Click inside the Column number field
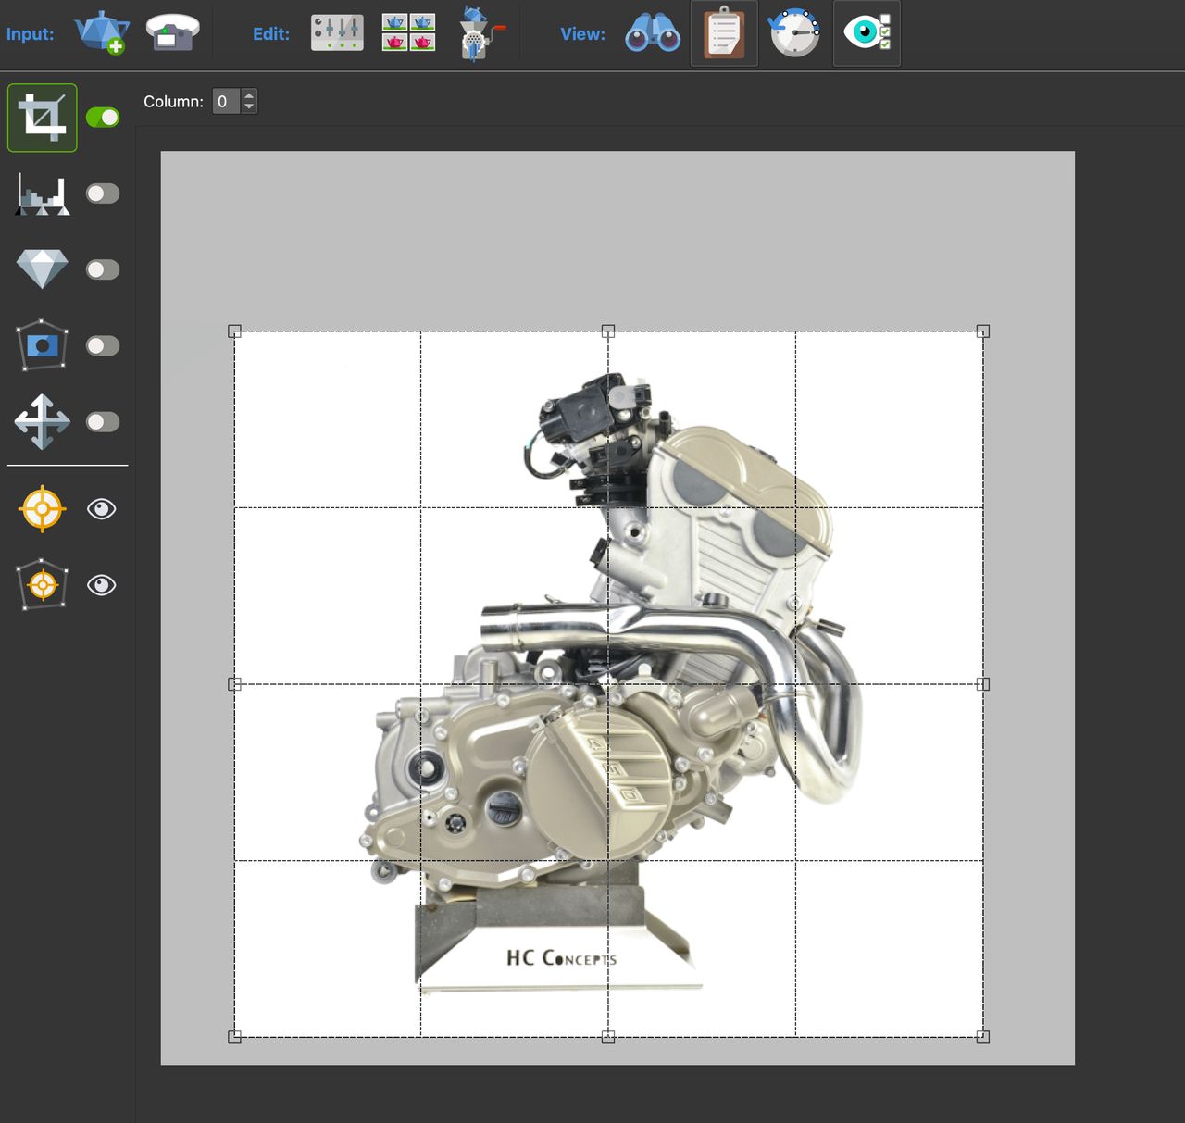 click(225, 101)
